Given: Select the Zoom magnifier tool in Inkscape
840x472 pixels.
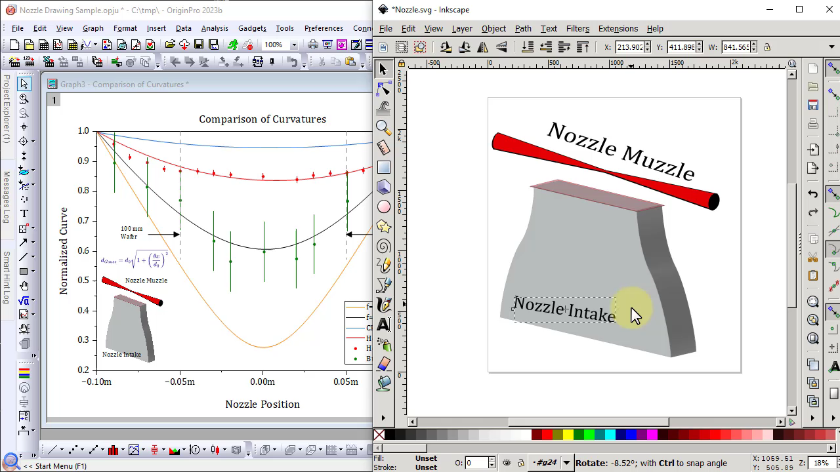Looking at the screenshot, I should pos(384,128).
